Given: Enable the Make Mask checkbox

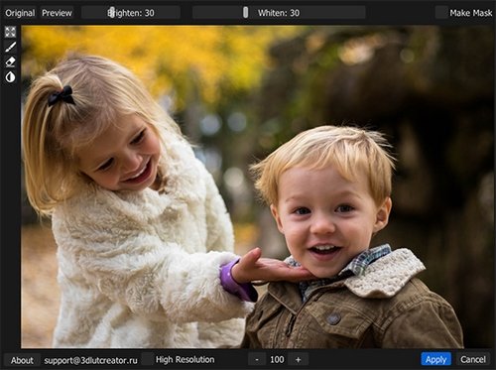Looking at the screenshot, I should tap(441, 13).
